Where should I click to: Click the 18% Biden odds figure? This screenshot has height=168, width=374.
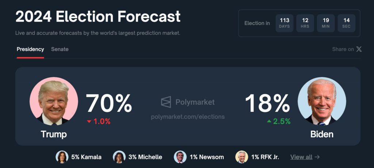pyautogui.click(x=268, y=103)
